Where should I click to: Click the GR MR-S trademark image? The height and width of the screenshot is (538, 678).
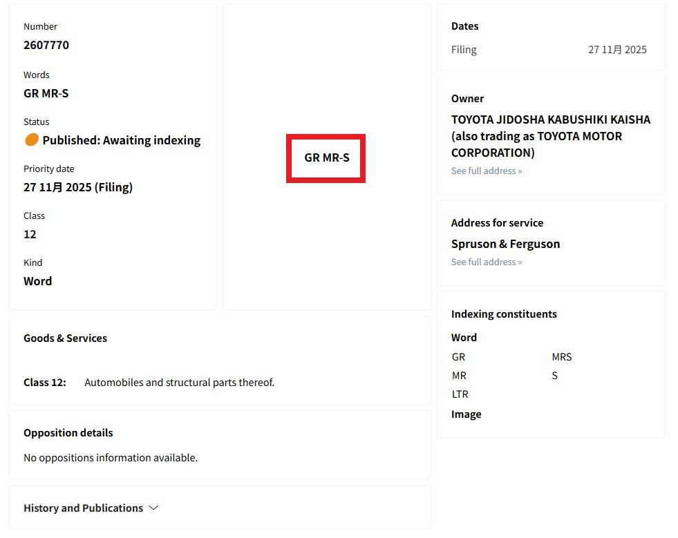point(326,158)
